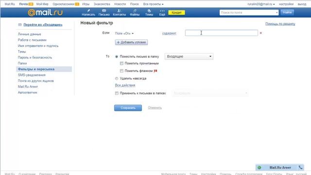Click the mail.ru logo

click(45, 13)
